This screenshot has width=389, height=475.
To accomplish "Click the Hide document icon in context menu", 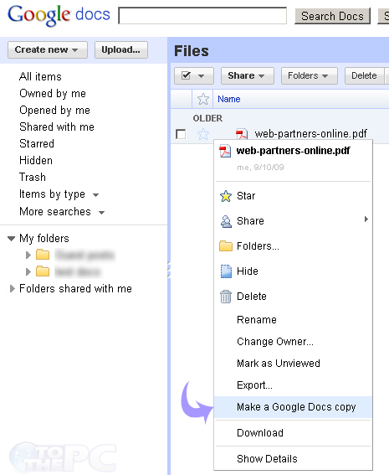I will tap(226, 271).
